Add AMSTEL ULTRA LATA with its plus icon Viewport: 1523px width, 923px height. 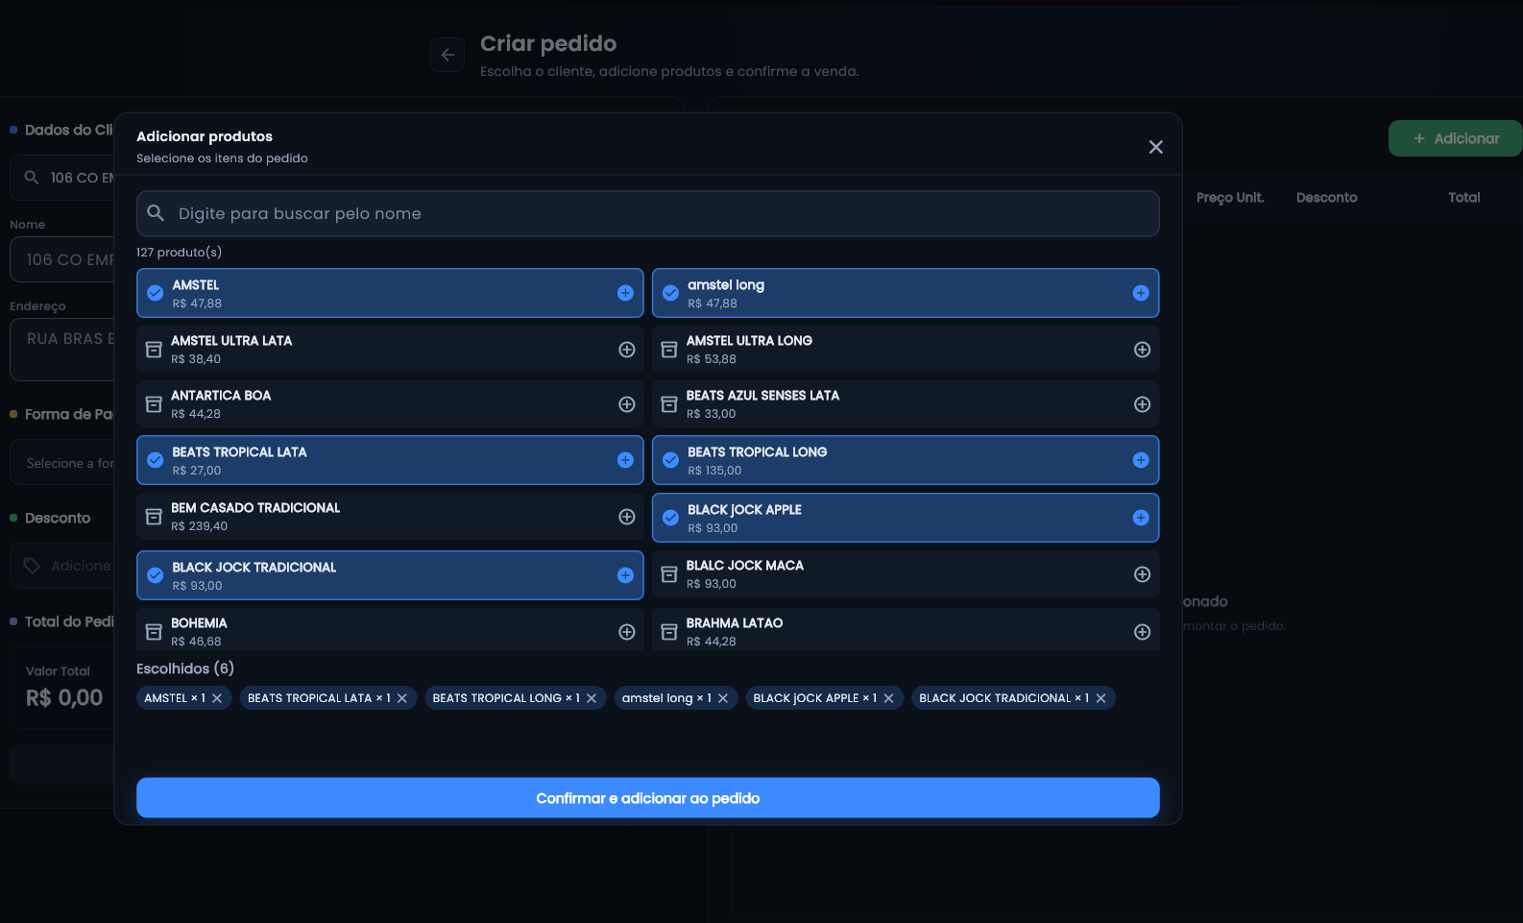[x=627, y=350]
